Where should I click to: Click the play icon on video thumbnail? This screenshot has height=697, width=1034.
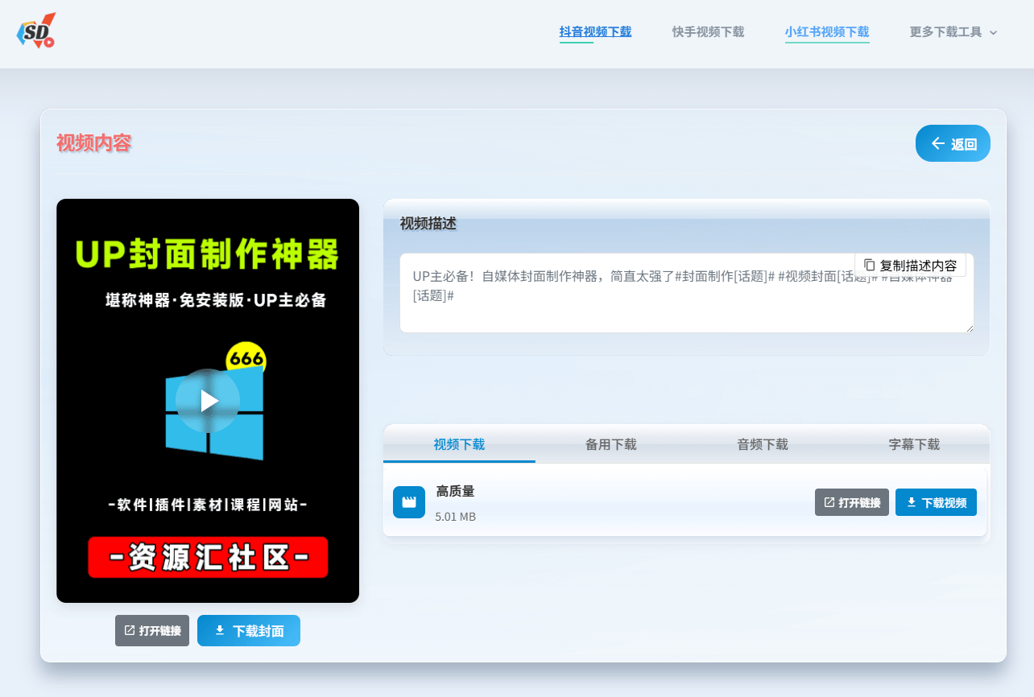pyautogui.click(x=208, y=400)
